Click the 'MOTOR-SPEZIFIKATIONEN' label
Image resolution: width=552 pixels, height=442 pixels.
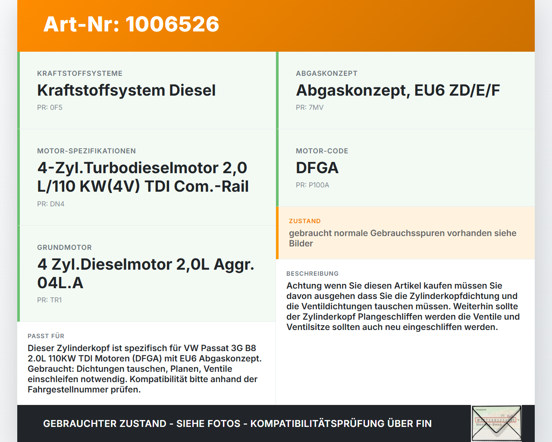pyautogui.click(x=86, y=151)
